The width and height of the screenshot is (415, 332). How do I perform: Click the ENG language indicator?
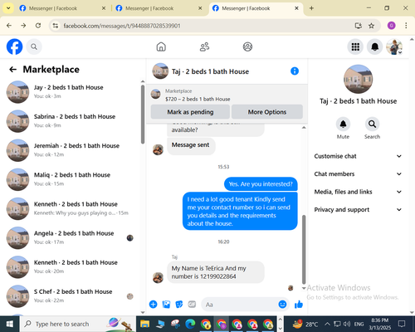click(x=359, y=324)
